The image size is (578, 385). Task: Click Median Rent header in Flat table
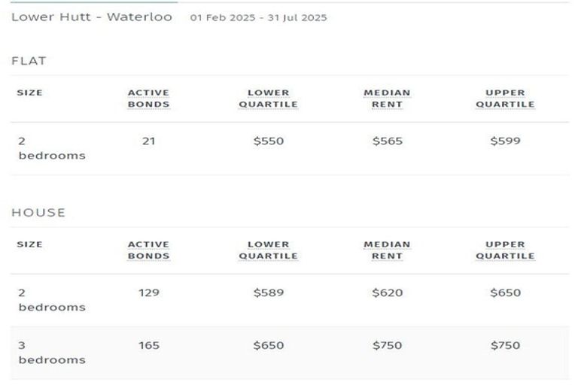(x=387, y=99)
